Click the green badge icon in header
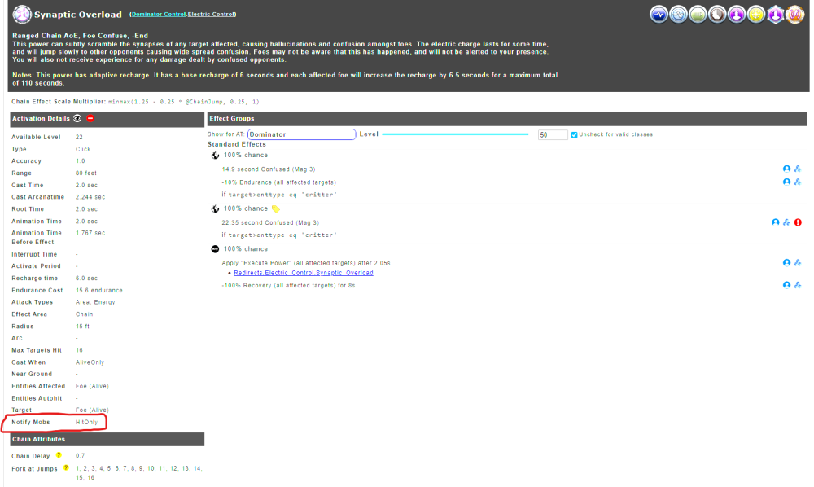814x487 pixels. [x=698, y=15]
